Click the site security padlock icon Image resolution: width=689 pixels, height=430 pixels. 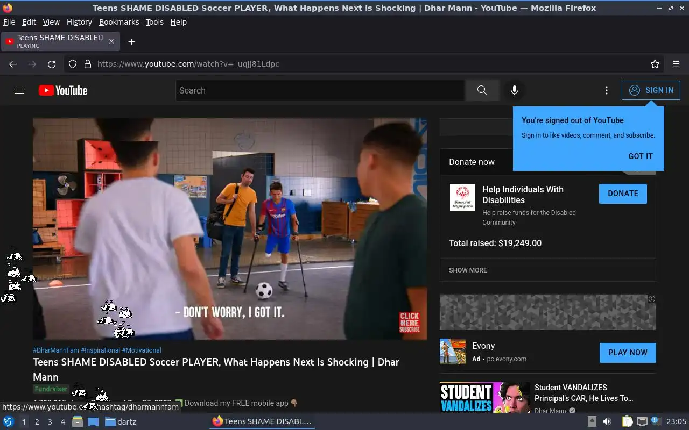[x=88, y=64]
